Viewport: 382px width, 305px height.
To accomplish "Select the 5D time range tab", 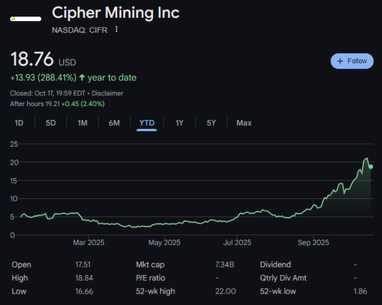I will coord(51,123).
